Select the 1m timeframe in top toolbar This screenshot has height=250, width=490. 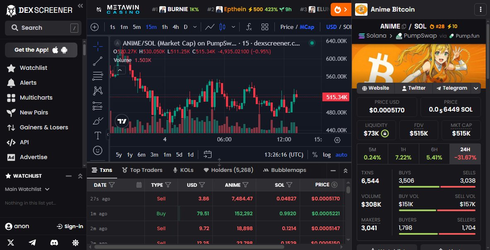click(124, 27)
